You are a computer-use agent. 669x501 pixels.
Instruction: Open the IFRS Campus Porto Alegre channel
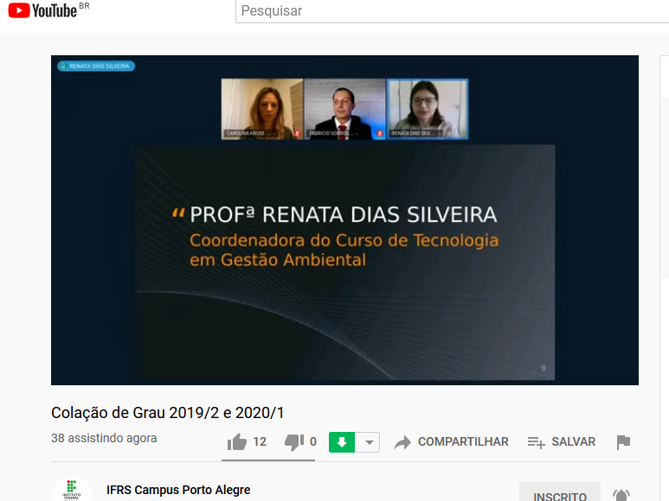pos(178,490)
